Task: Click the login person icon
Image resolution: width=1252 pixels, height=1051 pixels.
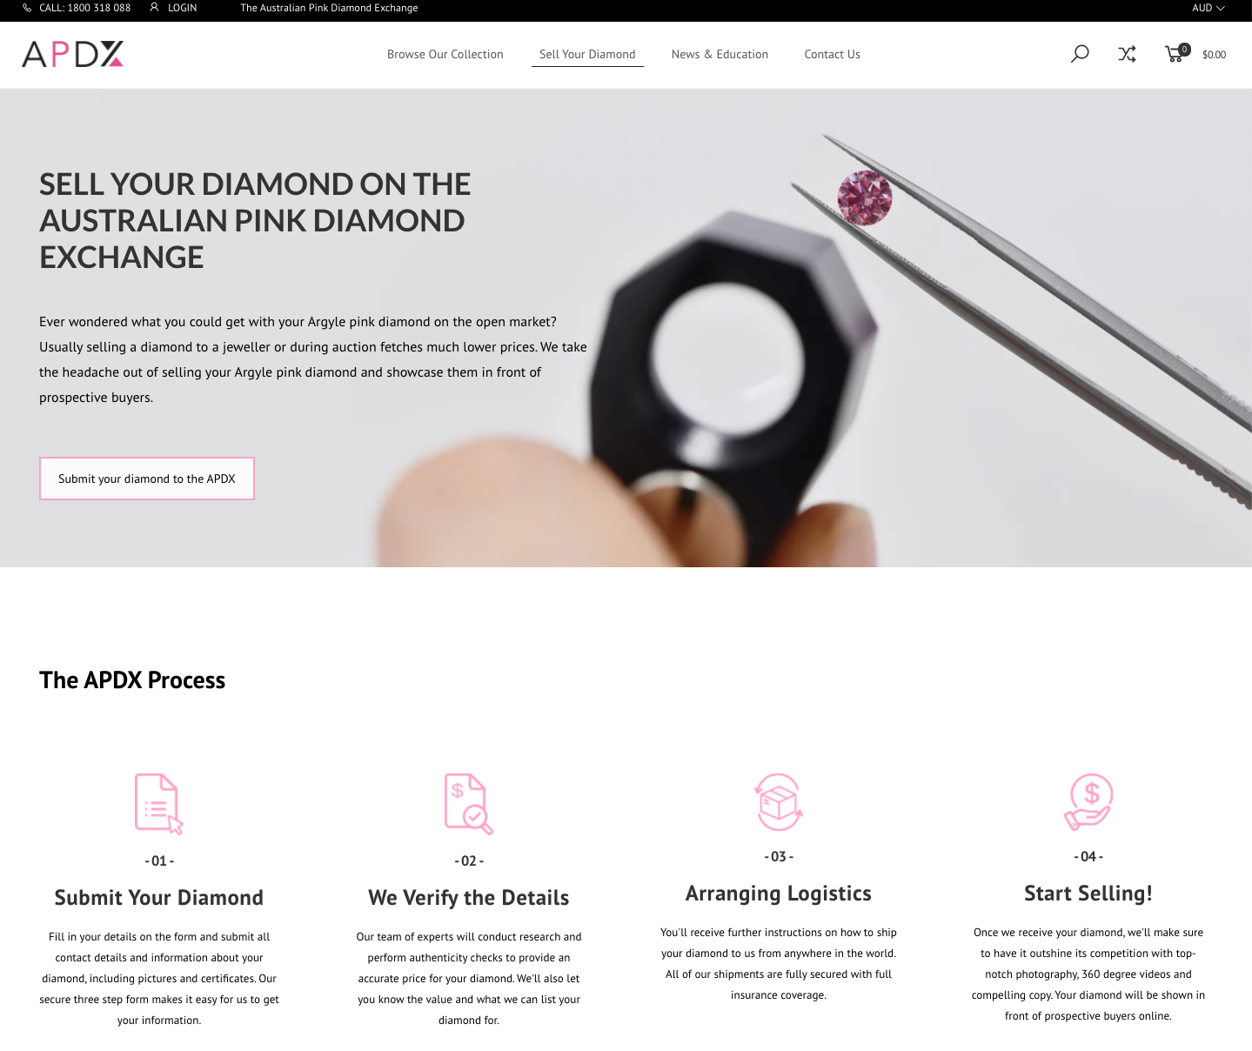Action: pos(154,7)
